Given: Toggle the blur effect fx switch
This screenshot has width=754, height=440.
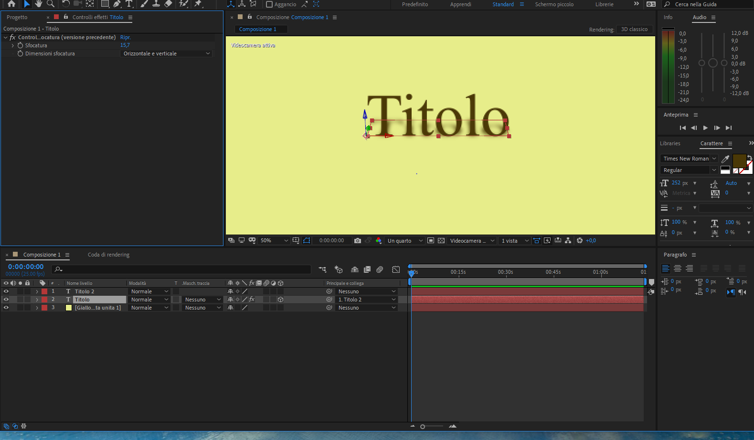Looking at the screenshot, I should pos(12,37).
